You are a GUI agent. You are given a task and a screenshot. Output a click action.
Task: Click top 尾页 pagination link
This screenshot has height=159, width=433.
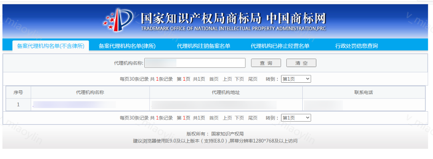[253, 79]
